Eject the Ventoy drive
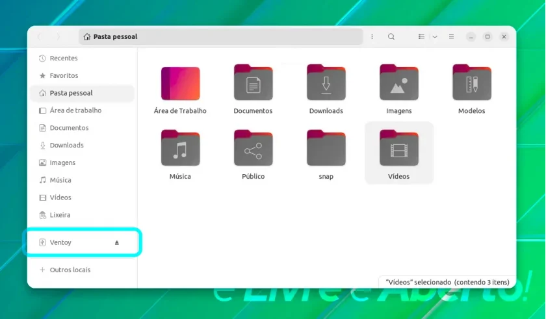This screenshot has width=546, height=319. (x=117, y=242)
